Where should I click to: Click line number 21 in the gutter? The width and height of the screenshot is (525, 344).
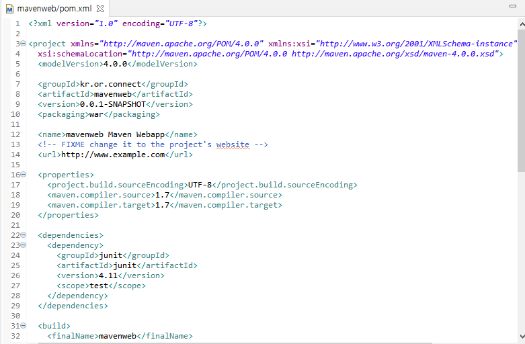click(x=15, y=225)
